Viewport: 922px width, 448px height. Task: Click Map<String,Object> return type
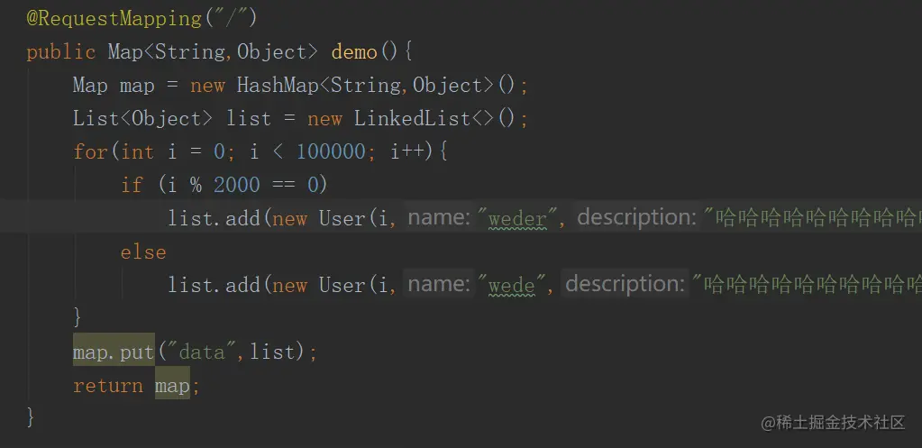[214, 51]
